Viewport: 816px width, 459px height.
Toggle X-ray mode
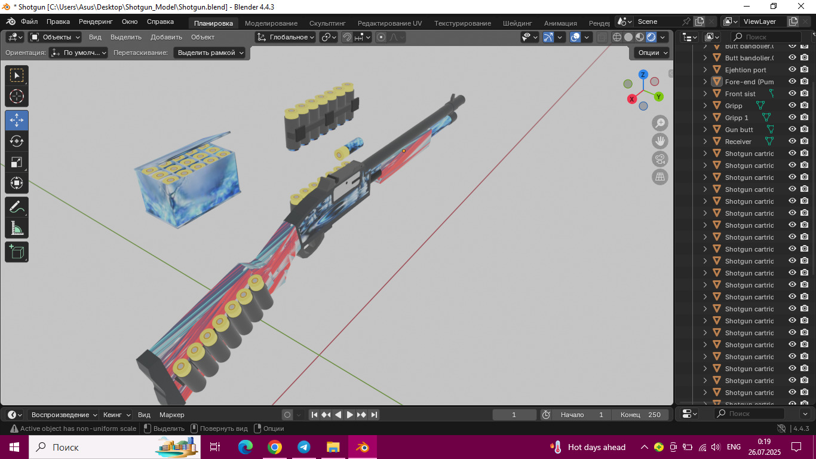point(602,37)
